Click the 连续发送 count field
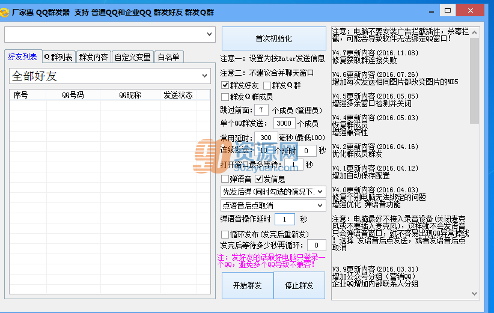 pos(264,151)
